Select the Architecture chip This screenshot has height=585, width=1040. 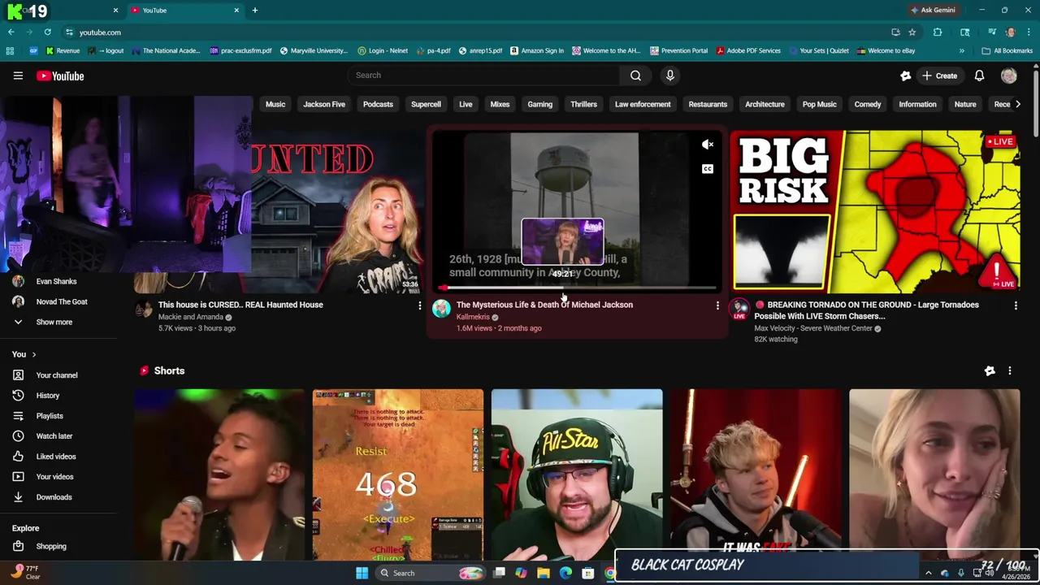click(x=765, y=104)
